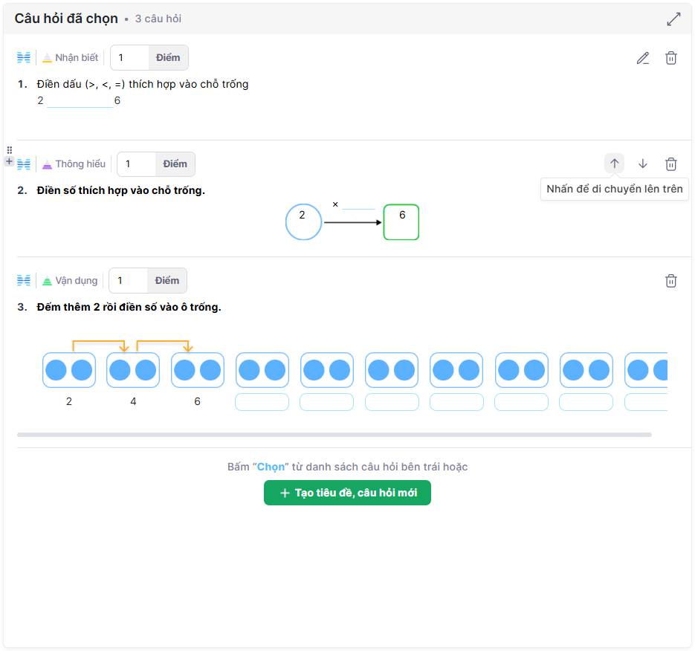Click the Chọn link in the hint text
This screenshot has height=651, width=695.
coord(271,467)
